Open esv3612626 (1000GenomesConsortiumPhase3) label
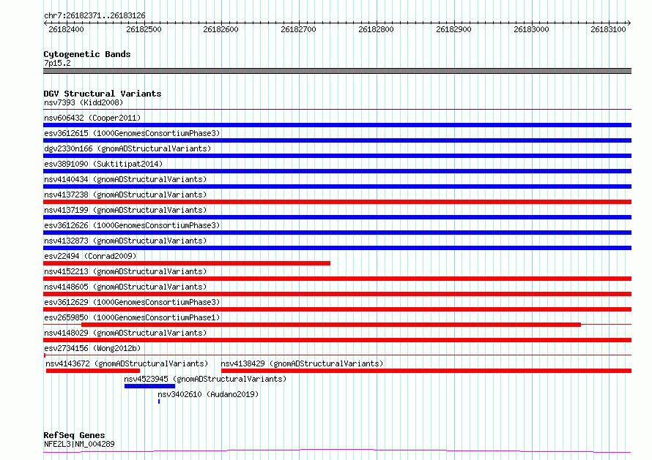The image size is (652, 460). pyautogui.click(x=132, y=225)
